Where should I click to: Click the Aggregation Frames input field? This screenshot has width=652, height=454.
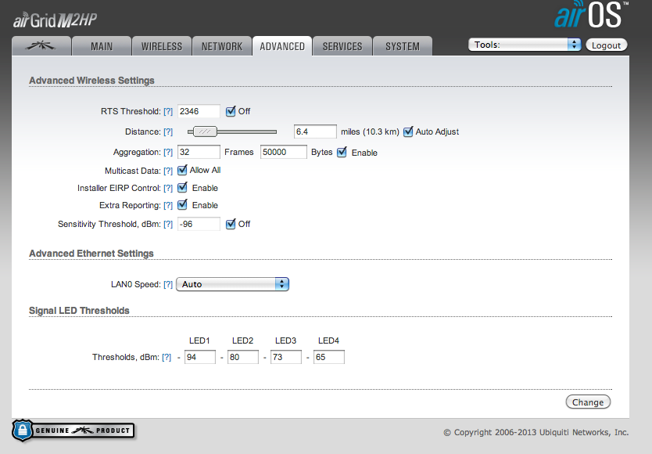click(x=199, y=152)
